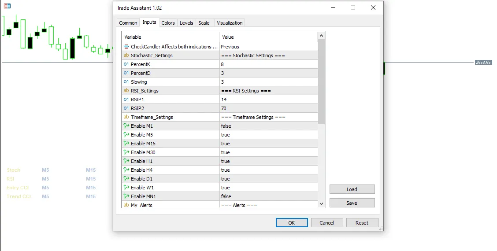Select the Slowing value field
This screenshot has width=497, height=251.
[268, 82]
